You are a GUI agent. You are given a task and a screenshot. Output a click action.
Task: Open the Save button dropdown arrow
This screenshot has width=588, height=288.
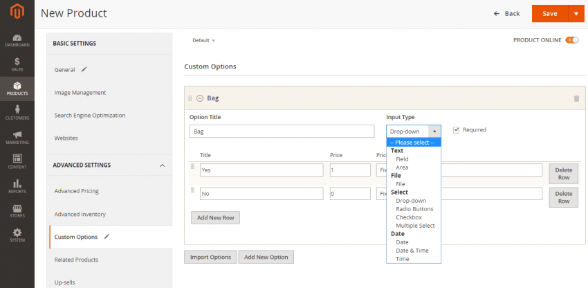[x=576, y=14]
